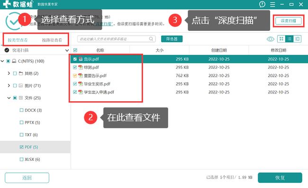Open the 筛选器 filter button
Viewport: 308px width, 188px height.
(x=172, y=39)
